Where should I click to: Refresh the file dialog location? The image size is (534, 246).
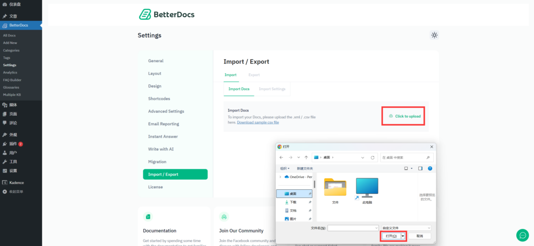372,157
